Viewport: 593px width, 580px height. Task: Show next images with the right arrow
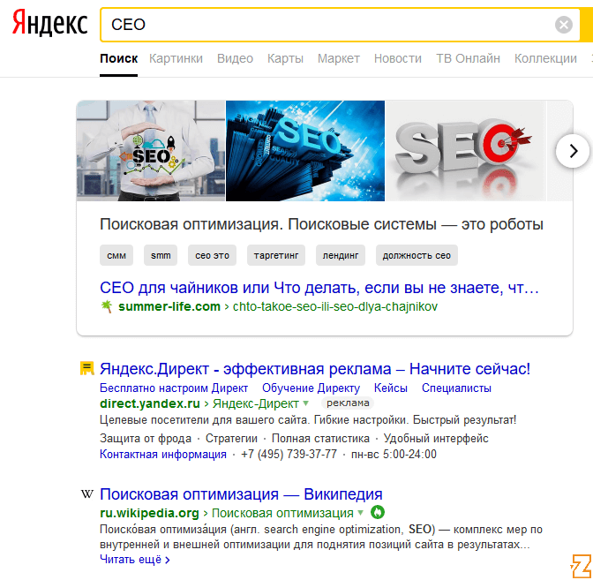(573, 151)
